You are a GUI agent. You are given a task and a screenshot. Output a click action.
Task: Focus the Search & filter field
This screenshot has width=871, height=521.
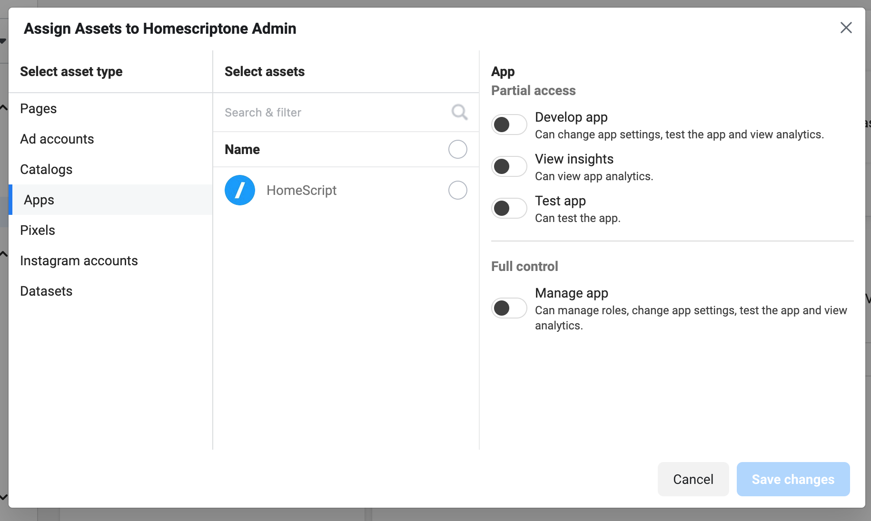[x=346, y=112]
